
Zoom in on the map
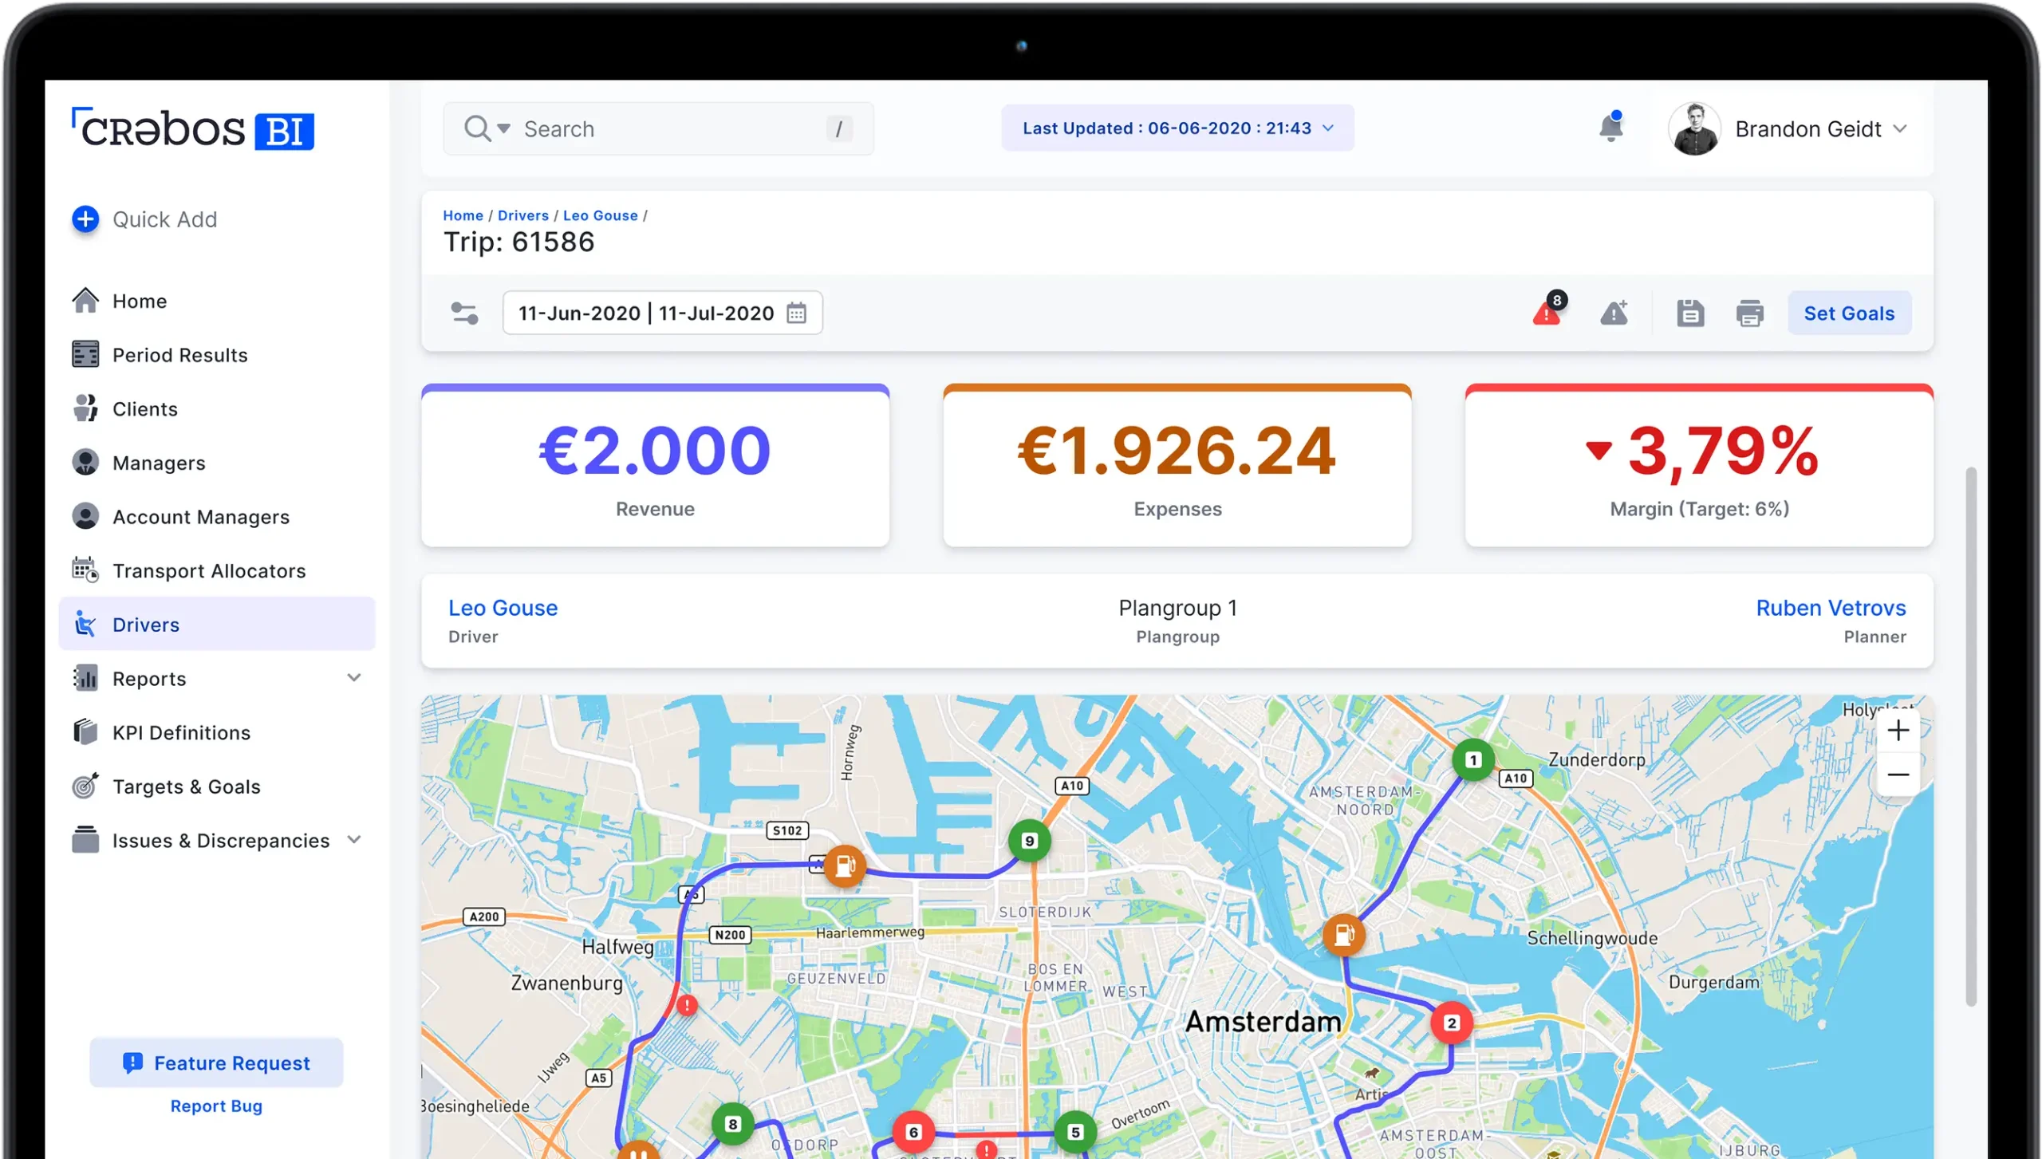click(1898, 730)
